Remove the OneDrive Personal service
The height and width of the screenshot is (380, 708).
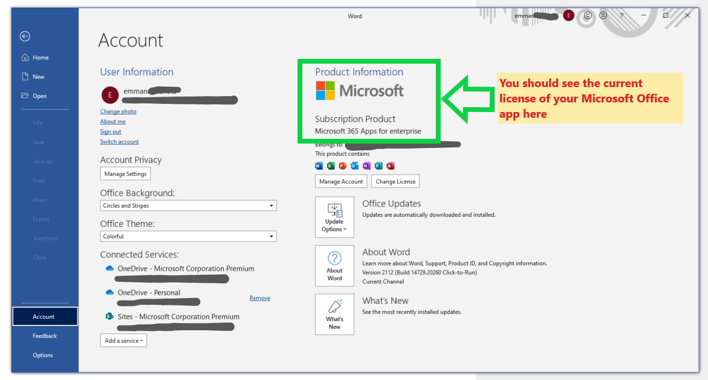tap(260, 298)
